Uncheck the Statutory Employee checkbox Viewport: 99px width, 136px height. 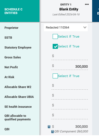55,46
